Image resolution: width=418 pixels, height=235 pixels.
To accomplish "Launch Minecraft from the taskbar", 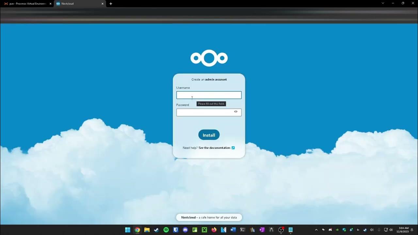I will click(x=204, y=230).
